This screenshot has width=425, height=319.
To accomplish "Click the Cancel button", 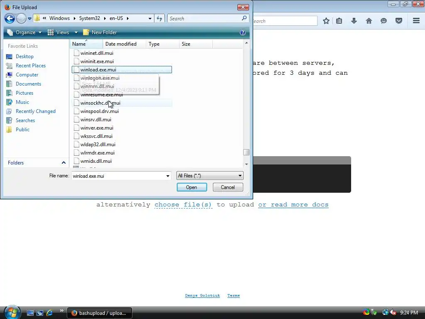I will pyautogui.click(x=228, y=187).
